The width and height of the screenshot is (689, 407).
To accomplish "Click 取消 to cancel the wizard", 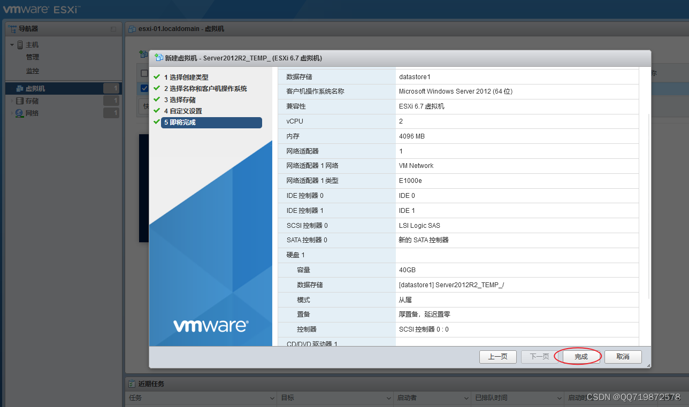I will [x=623, y=357].
